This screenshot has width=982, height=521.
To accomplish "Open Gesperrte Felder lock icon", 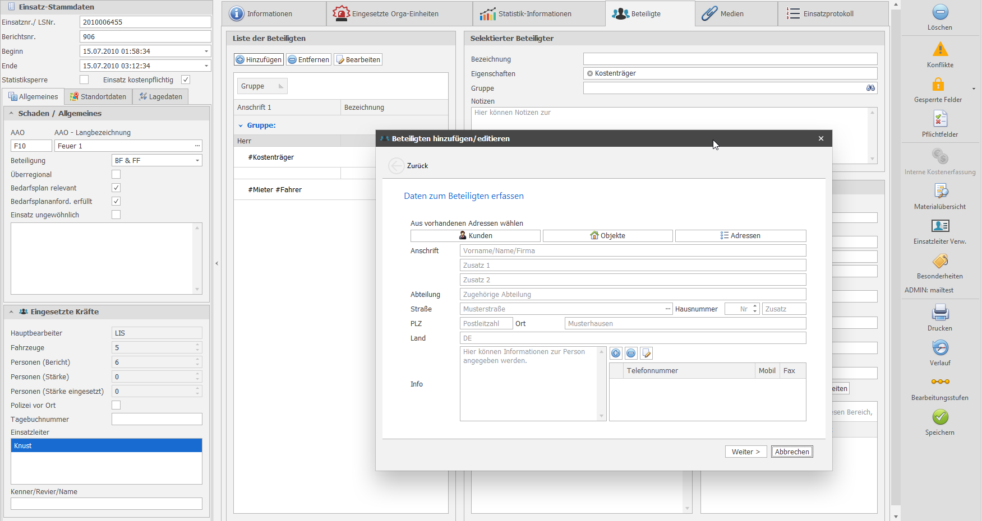I will pyautogui.click(x=938, y=85).
